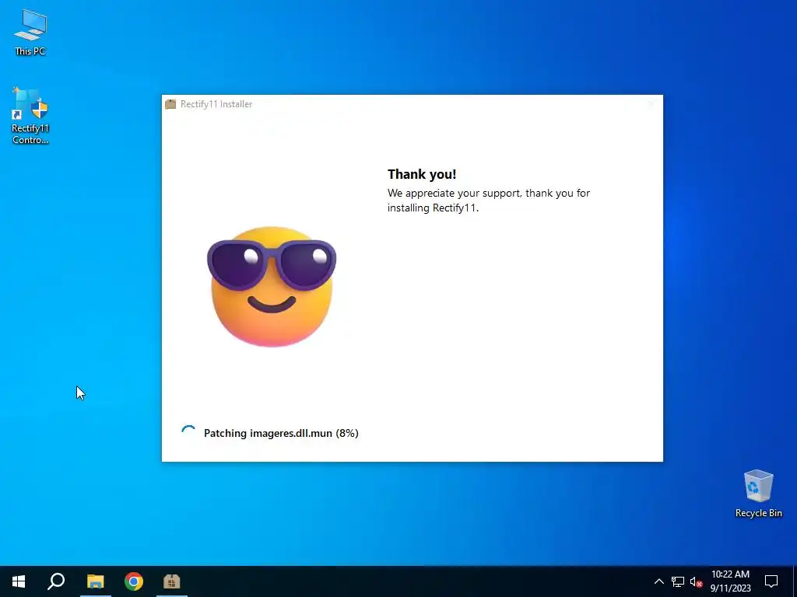
Task: Show hidden system tray icons
Action: 658,581
